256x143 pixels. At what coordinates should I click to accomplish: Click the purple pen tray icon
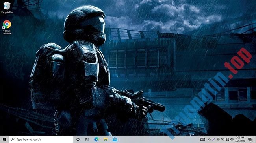coord(214,139)
